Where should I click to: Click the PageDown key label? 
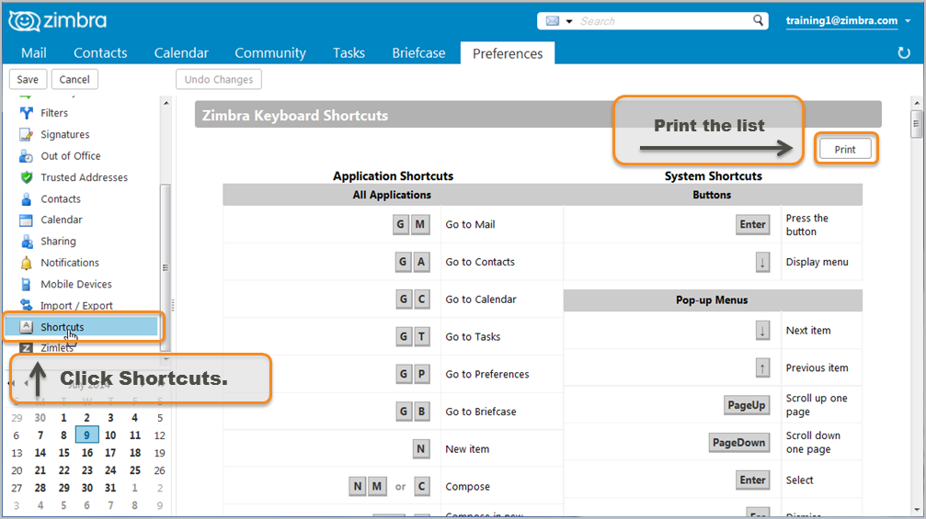[x=738, y=443]
